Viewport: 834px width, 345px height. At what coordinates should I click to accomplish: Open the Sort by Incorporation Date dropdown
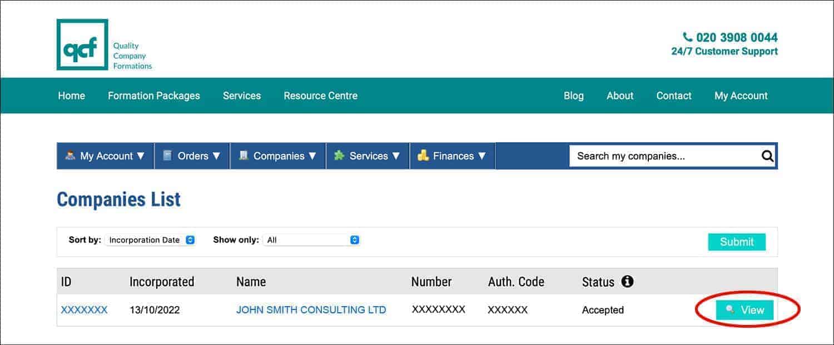tap(150, 239)
